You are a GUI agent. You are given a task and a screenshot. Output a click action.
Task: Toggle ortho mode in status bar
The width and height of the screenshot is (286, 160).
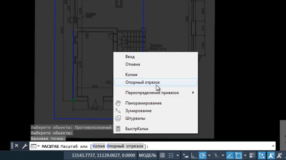click(x=194, y=156)
